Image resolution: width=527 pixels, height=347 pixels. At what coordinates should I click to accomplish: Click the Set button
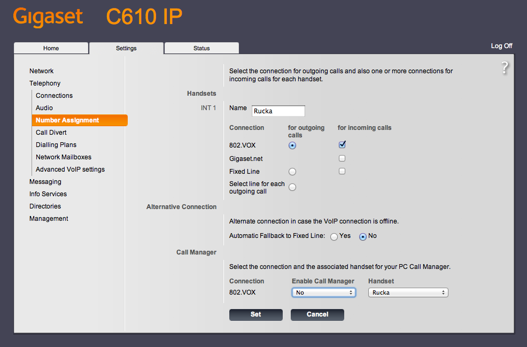(x=256, y=315)
